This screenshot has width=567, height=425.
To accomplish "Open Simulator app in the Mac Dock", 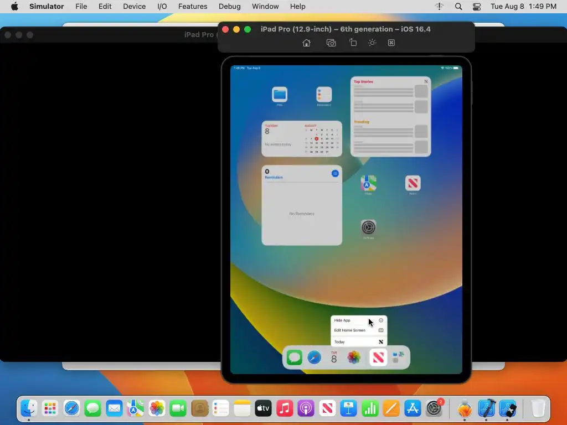I will click(x=508, y=408).
